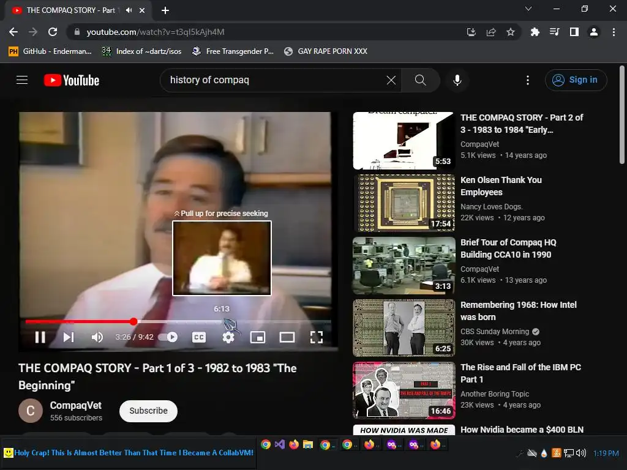627x470 pixels.
Task: Open a new browser tab
Action: [x=165, y=10]
